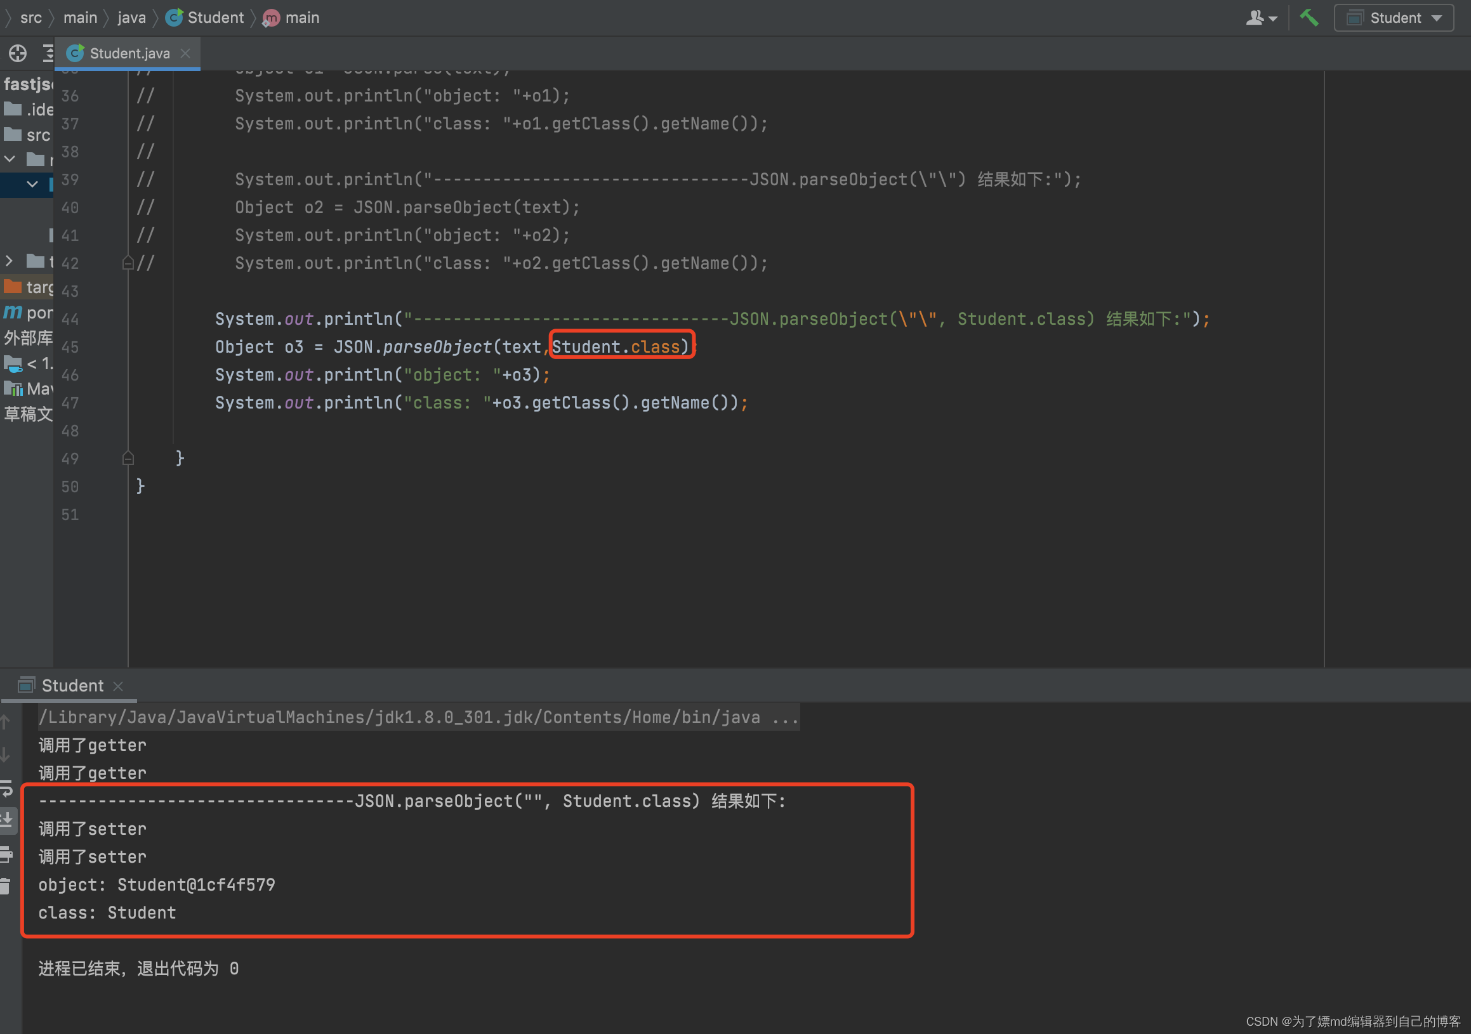
Task: Select the 草稿文件 scratches node
Action: pyautogui.click(x=27, y=414)
